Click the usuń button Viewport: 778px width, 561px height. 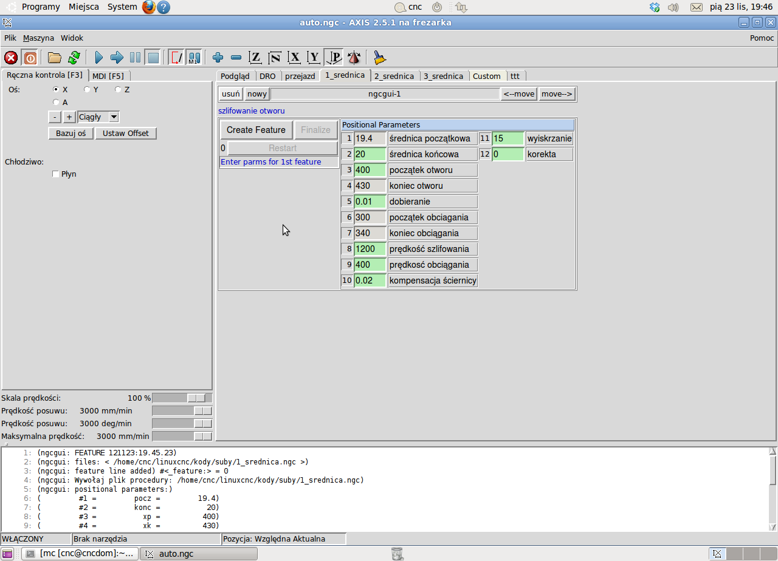click(231, 94)
